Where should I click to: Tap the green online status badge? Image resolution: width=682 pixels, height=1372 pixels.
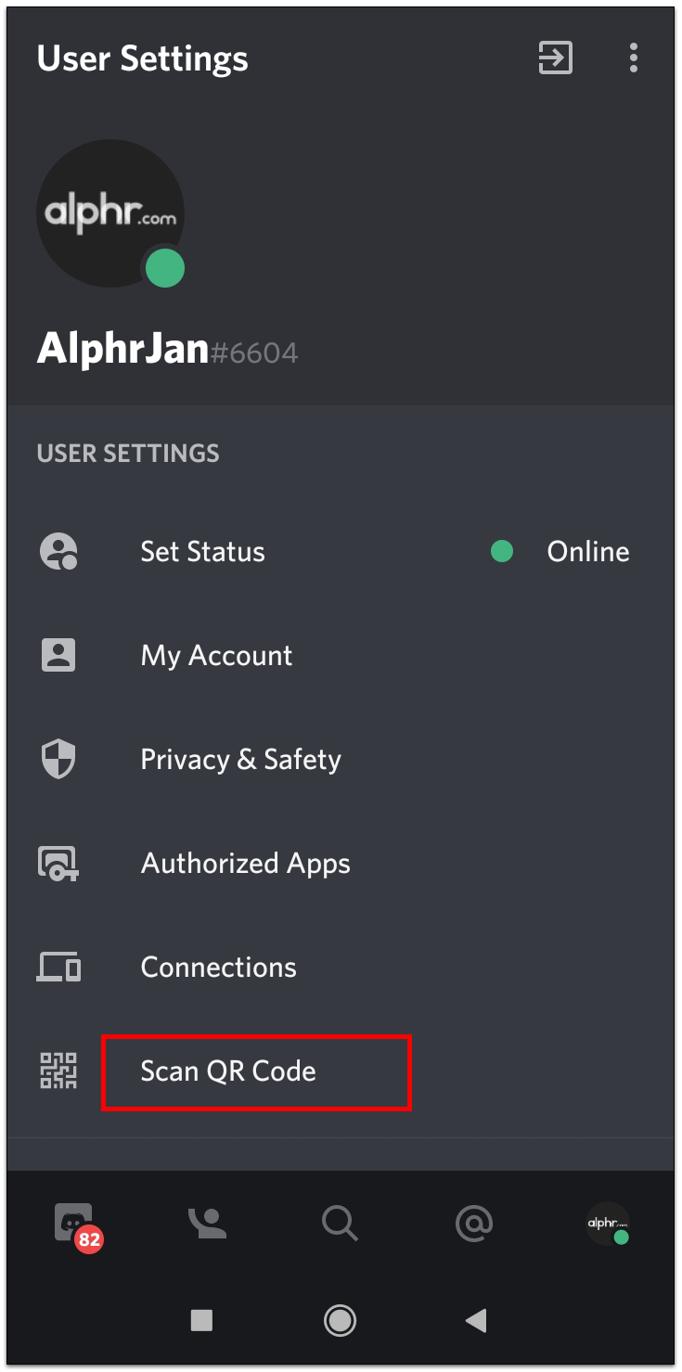coord(165,270)
